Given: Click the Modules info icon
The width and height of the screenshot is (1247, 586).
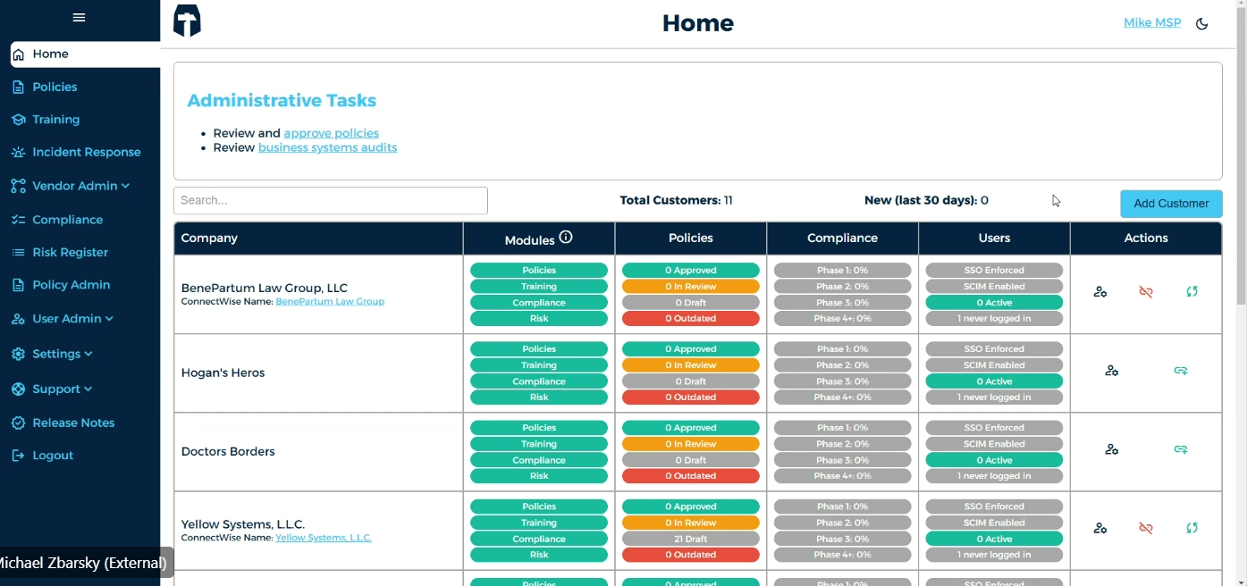Looking at the screenshot, I should [x=565, y=235].
